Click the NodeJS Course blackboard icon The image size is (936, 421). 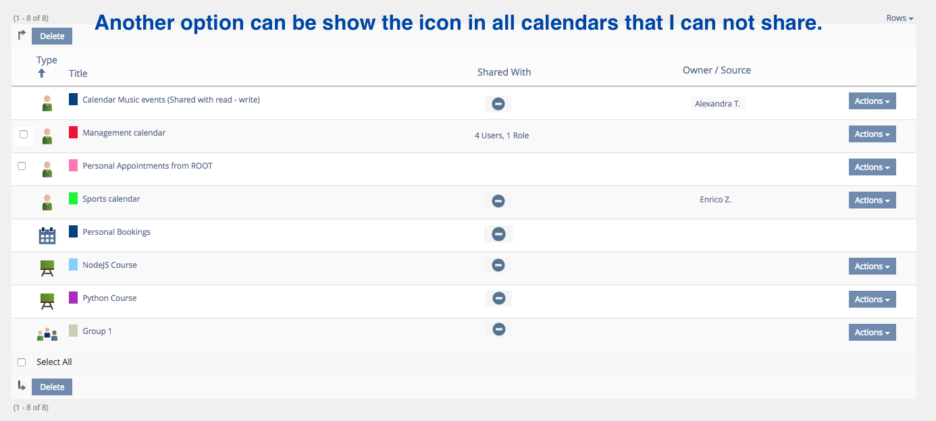tap(47, 268)
